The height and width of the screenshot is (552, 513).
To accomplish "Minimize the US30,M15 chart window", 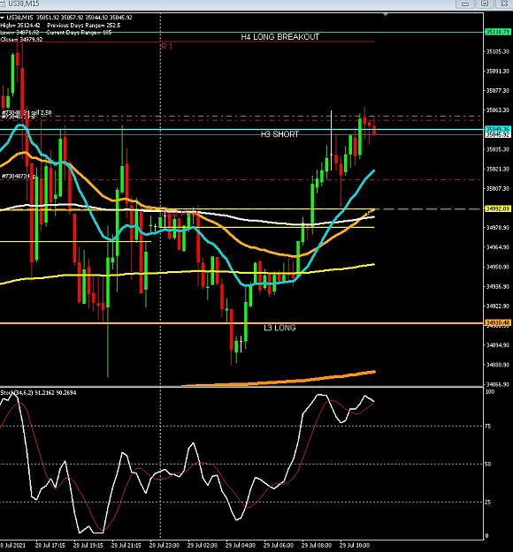I will pos(465,4).
